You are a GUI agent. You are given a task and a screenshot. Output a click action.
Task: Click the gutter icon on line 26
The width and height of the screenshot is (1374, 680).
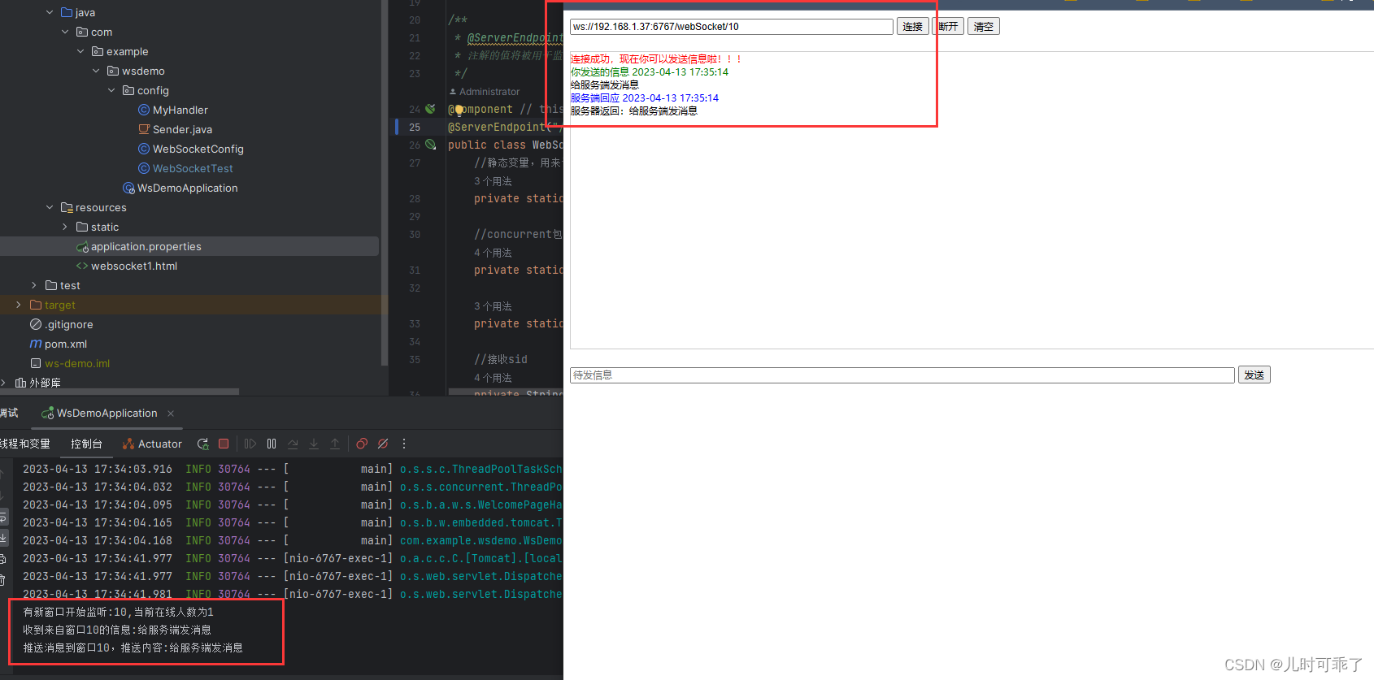click(430, 144)
